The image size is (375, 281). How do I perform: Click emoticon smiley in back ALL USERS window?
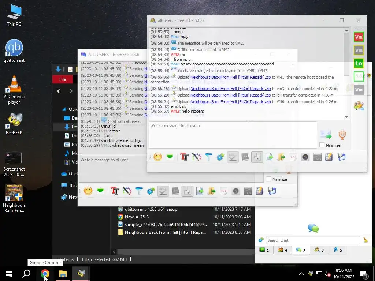tap(88, 191)
